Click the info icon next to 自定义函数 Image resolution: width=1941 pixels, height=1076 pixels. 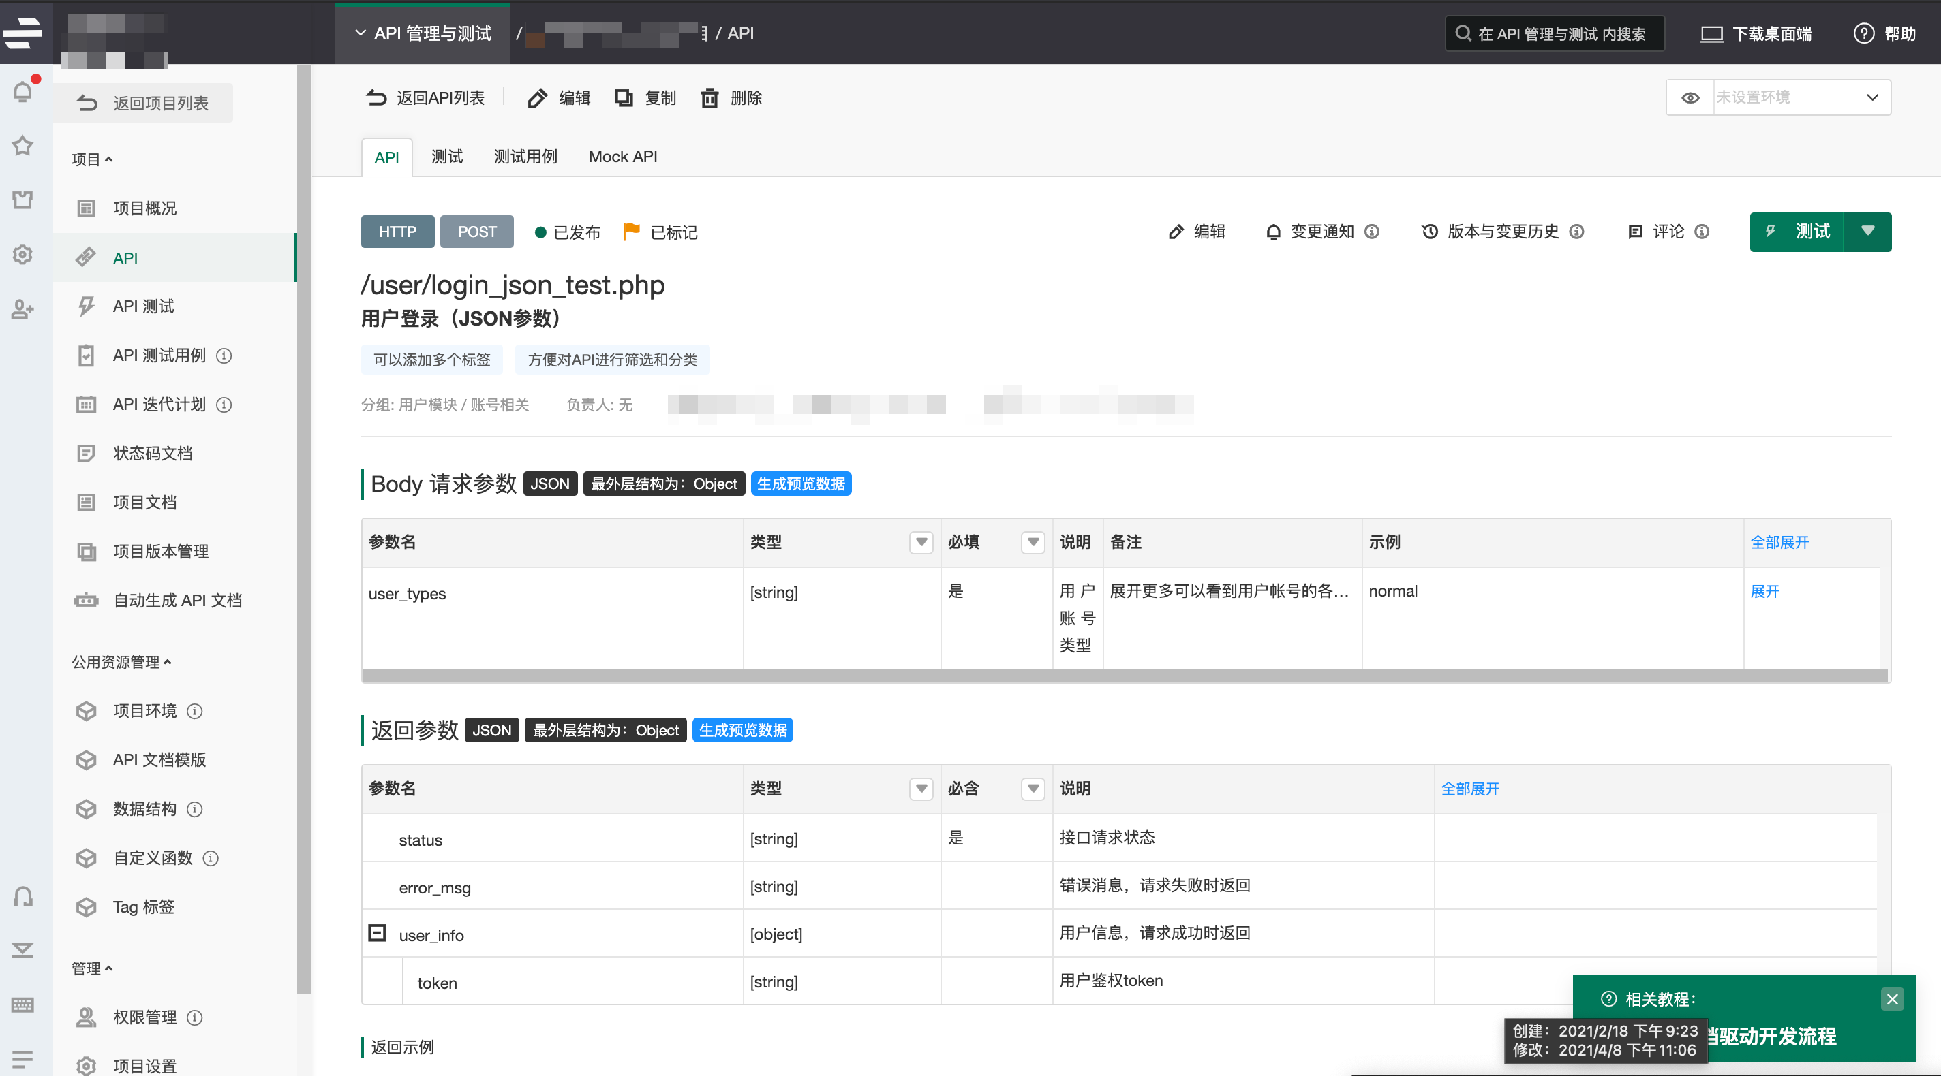point(211,857)
